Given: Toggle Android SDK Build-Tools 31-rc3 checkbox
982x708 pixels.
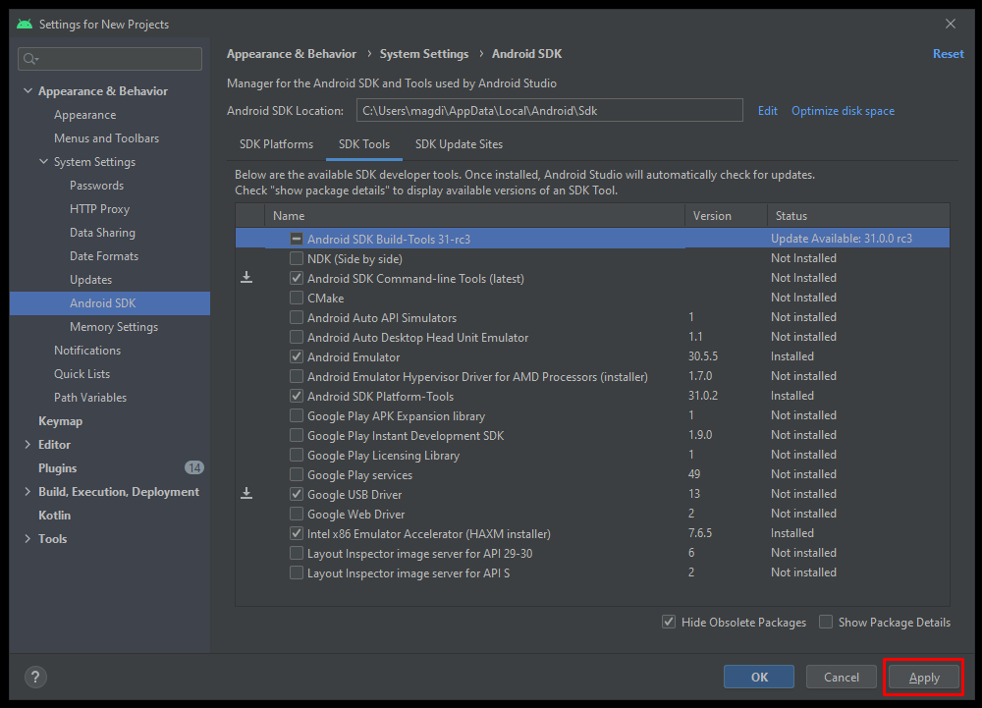Looking at the screenshot, I should pyautogui.click(x=297, y=239).
